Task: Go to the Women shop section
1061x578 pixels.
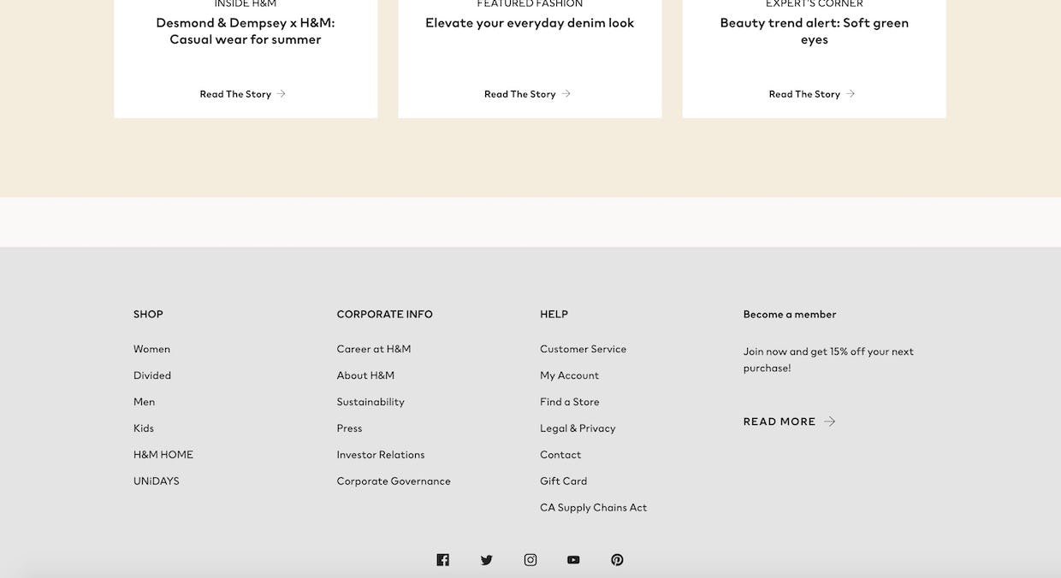Action: coord(151,349)
